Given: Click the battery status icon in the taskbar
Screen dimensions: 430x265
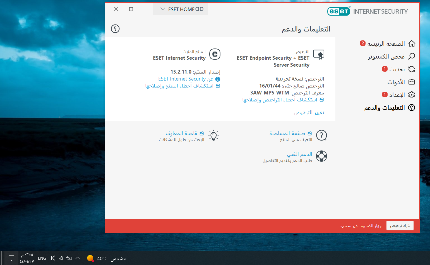Looking at the screenshot, I should [x=69, y=258].
